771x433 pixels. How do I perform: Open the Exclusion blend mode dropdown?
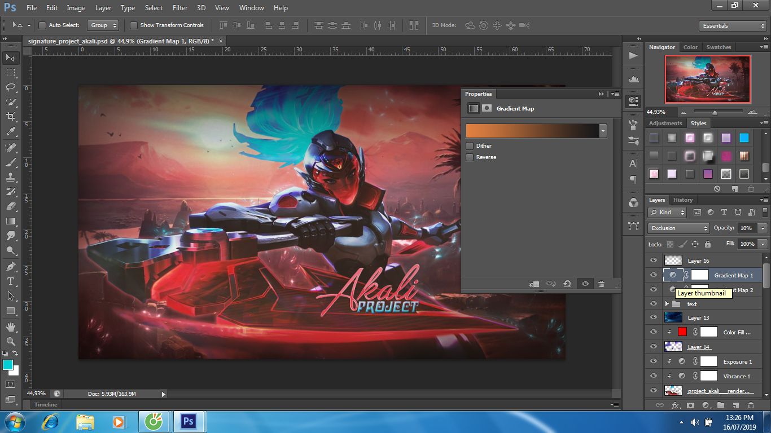pyautogui.click(x=678, y=228)
